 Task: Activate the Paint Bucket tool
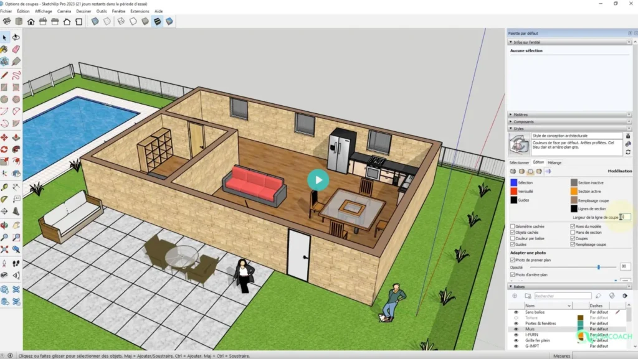4,49
